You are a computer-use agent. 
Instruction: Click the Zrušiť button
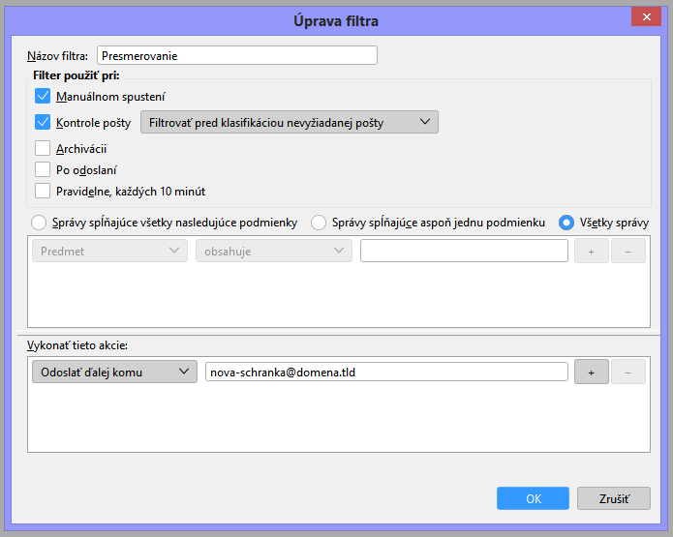tap(613, 498)
